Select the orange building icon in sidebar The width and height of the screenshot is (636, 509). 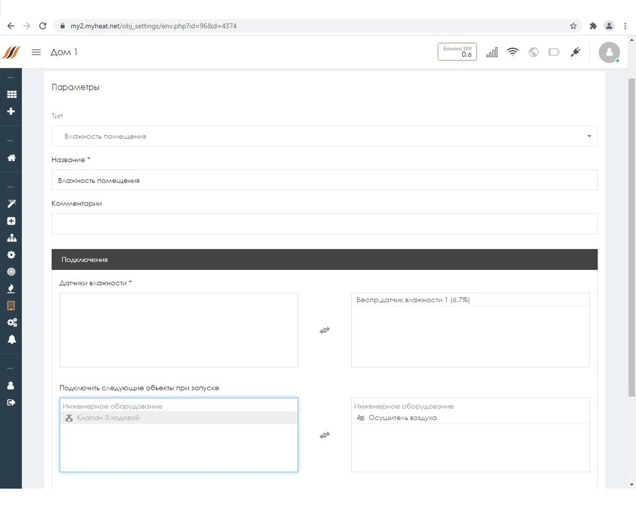[x=11, y=305]
